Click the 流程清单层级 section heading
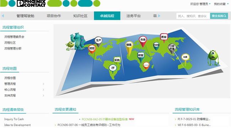231x128 pixels. (13, 110)
